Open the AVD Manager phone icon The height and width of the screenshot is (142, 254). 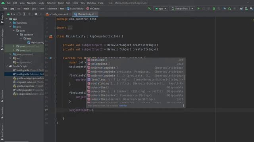(x=246, y=9)
